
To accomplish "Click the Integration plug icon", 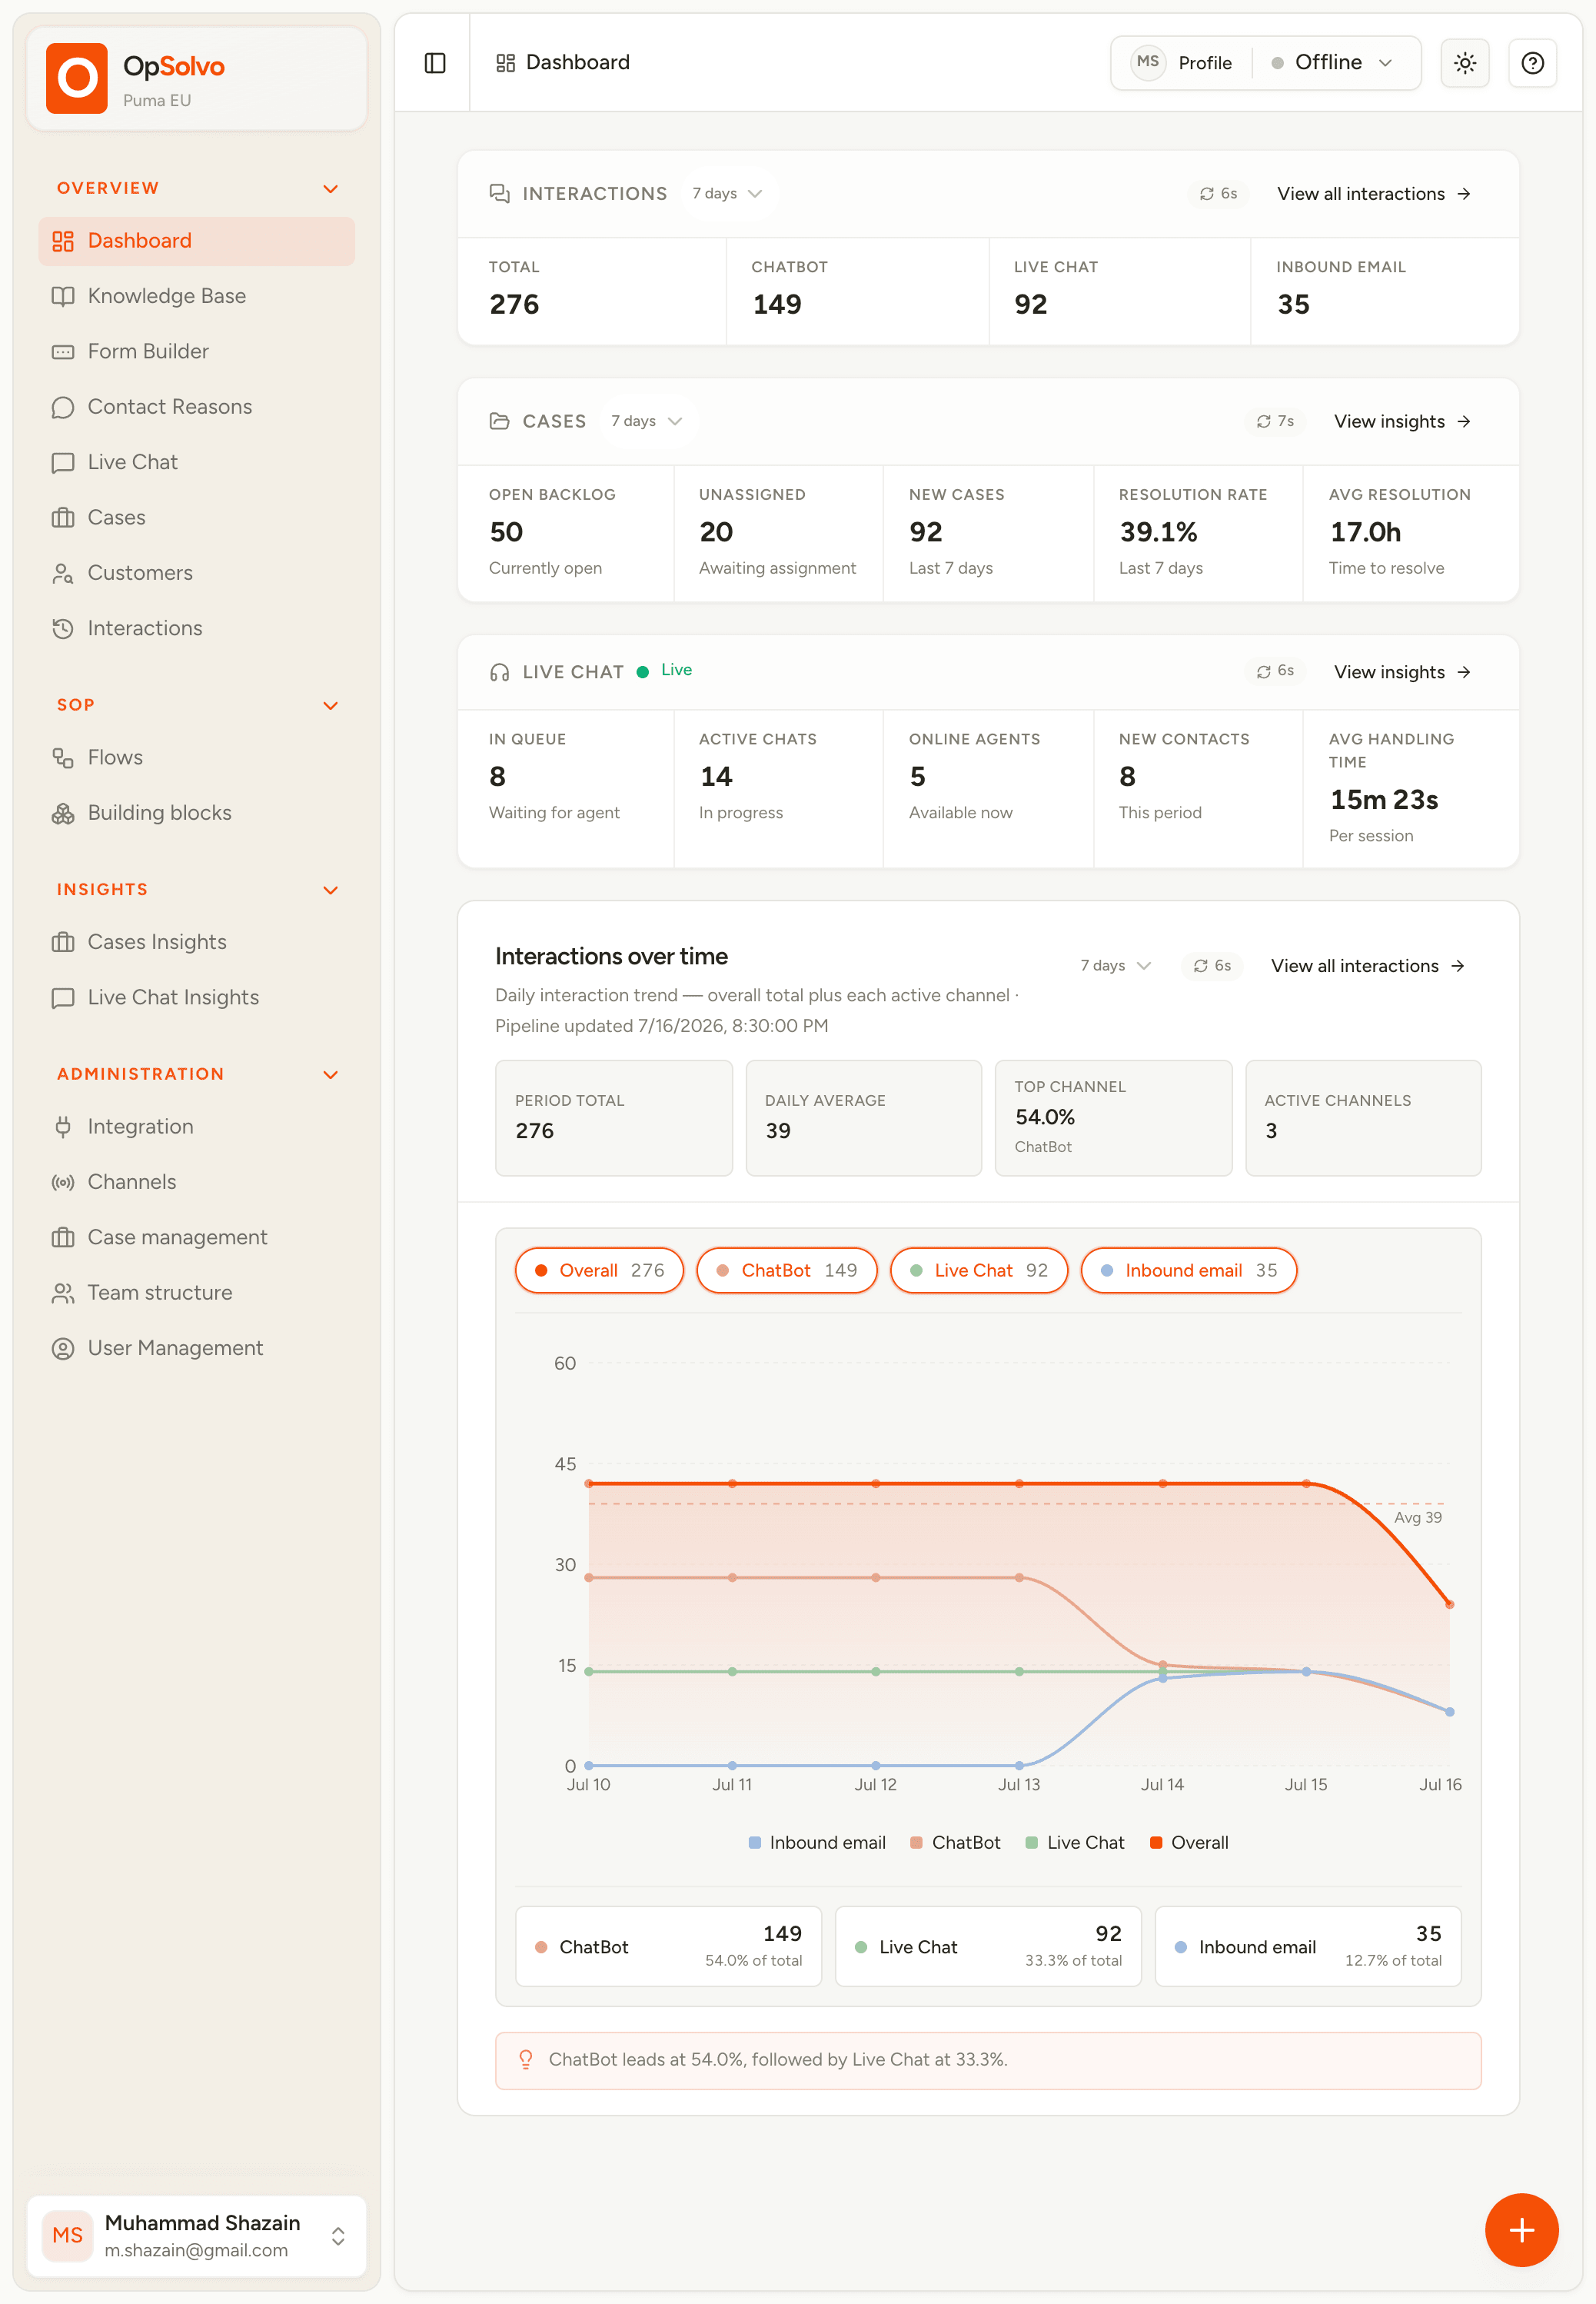I will (63, 1127).
